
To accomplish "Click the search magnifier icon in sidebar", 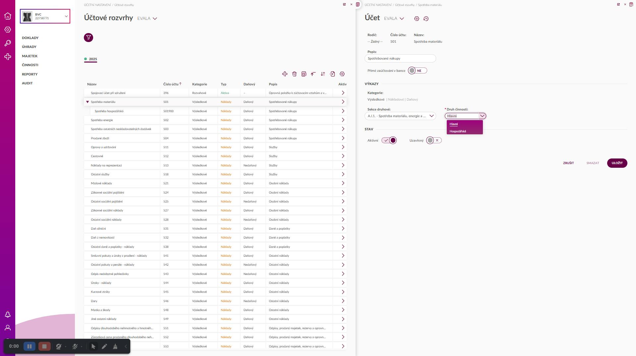I will pos(8,43).
